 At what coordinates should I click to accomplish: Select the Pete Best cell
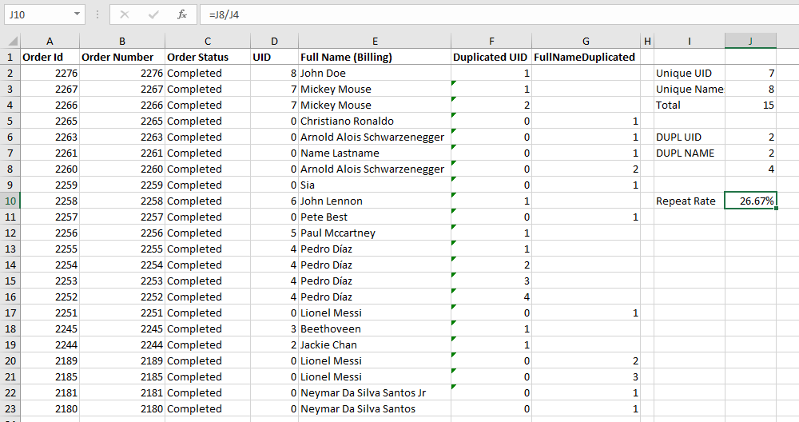(375, 217)
